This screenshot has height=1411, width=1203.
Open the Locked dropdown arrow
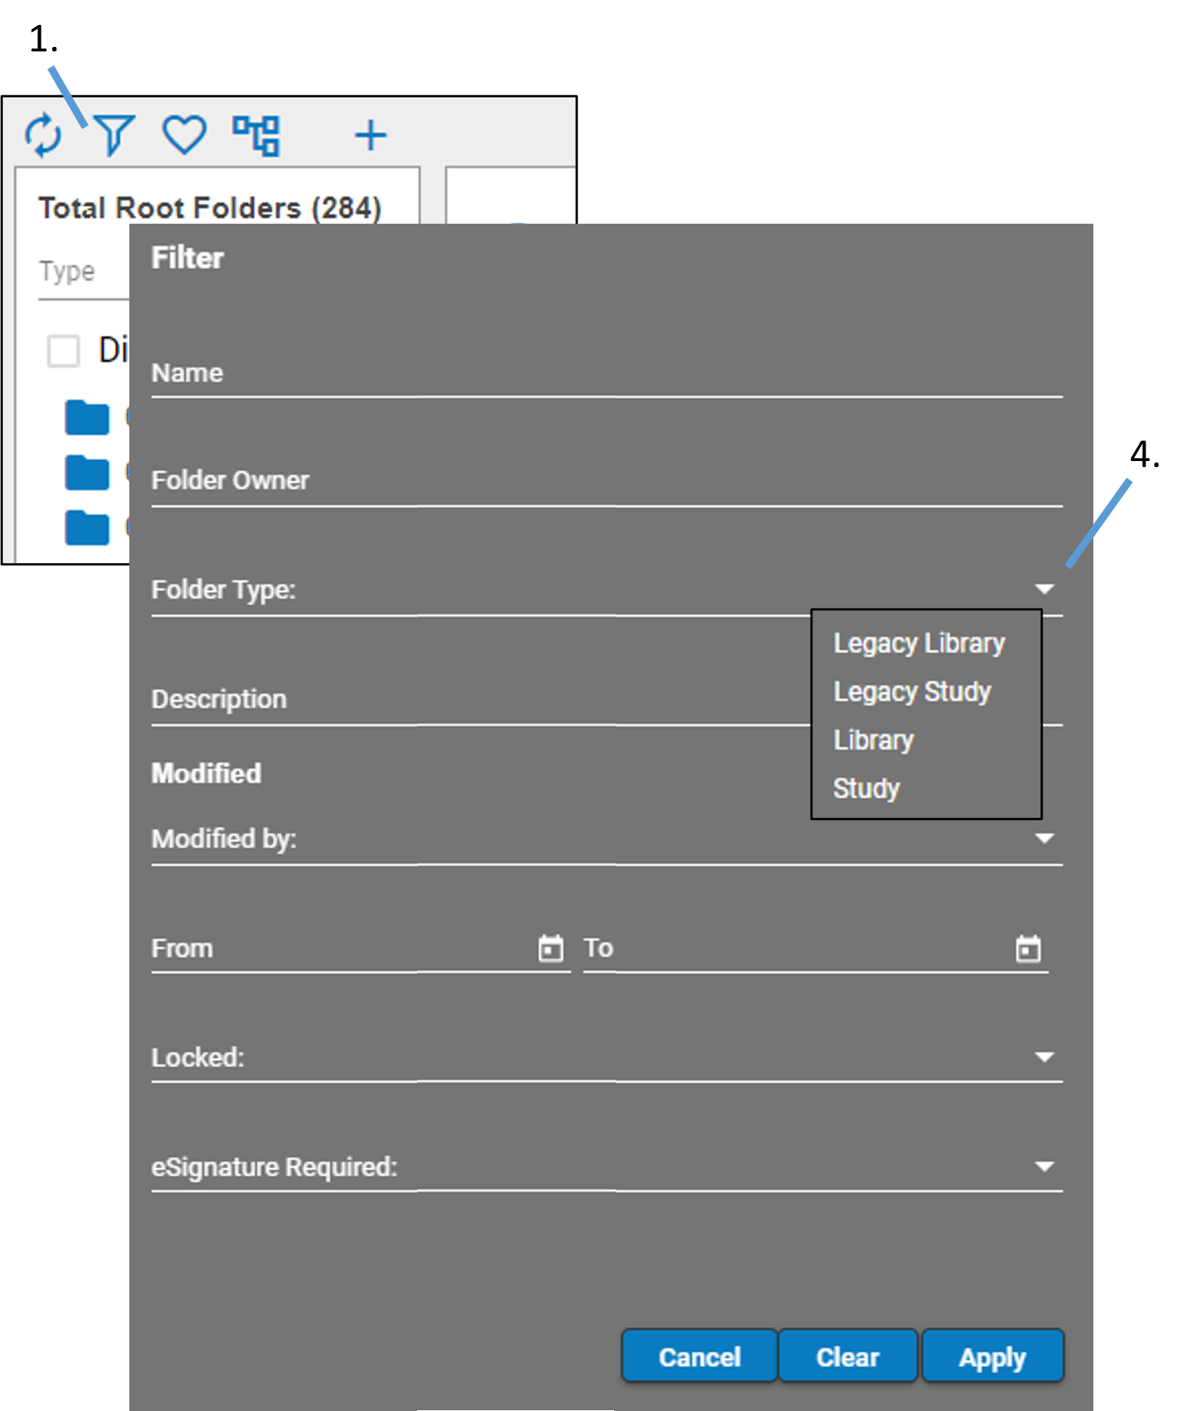[x=1044, y=1057]
